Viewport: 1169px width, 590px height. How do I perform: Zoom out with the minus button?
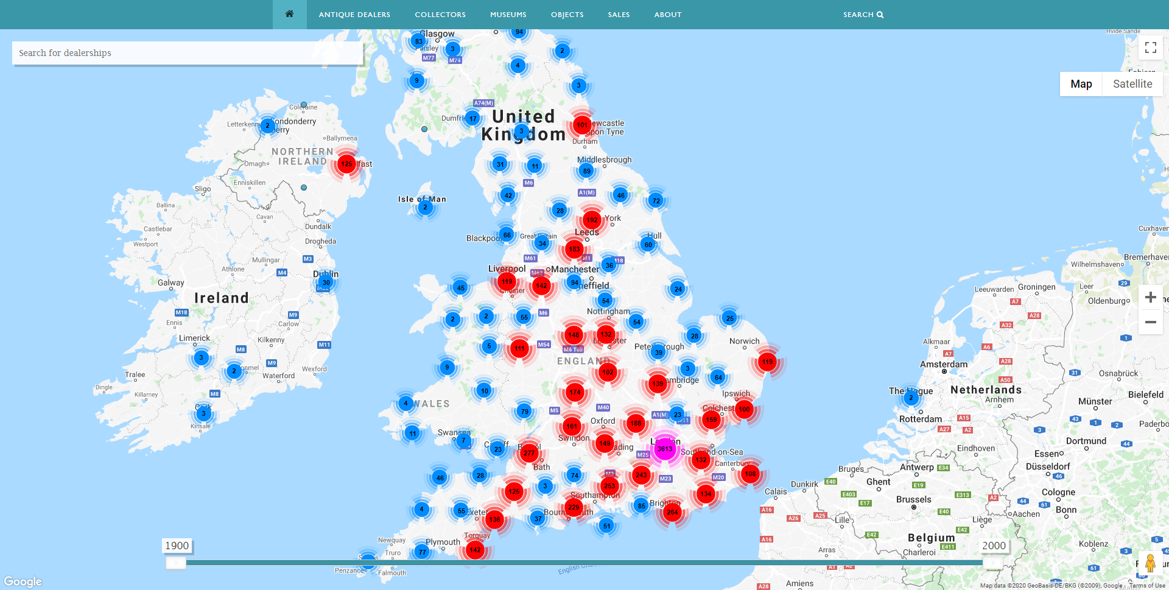coord(1150,322)
